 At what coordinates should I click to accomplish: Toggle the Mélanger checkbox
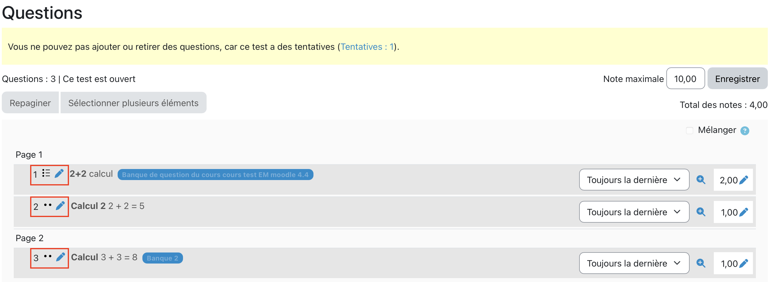point(690,130)
